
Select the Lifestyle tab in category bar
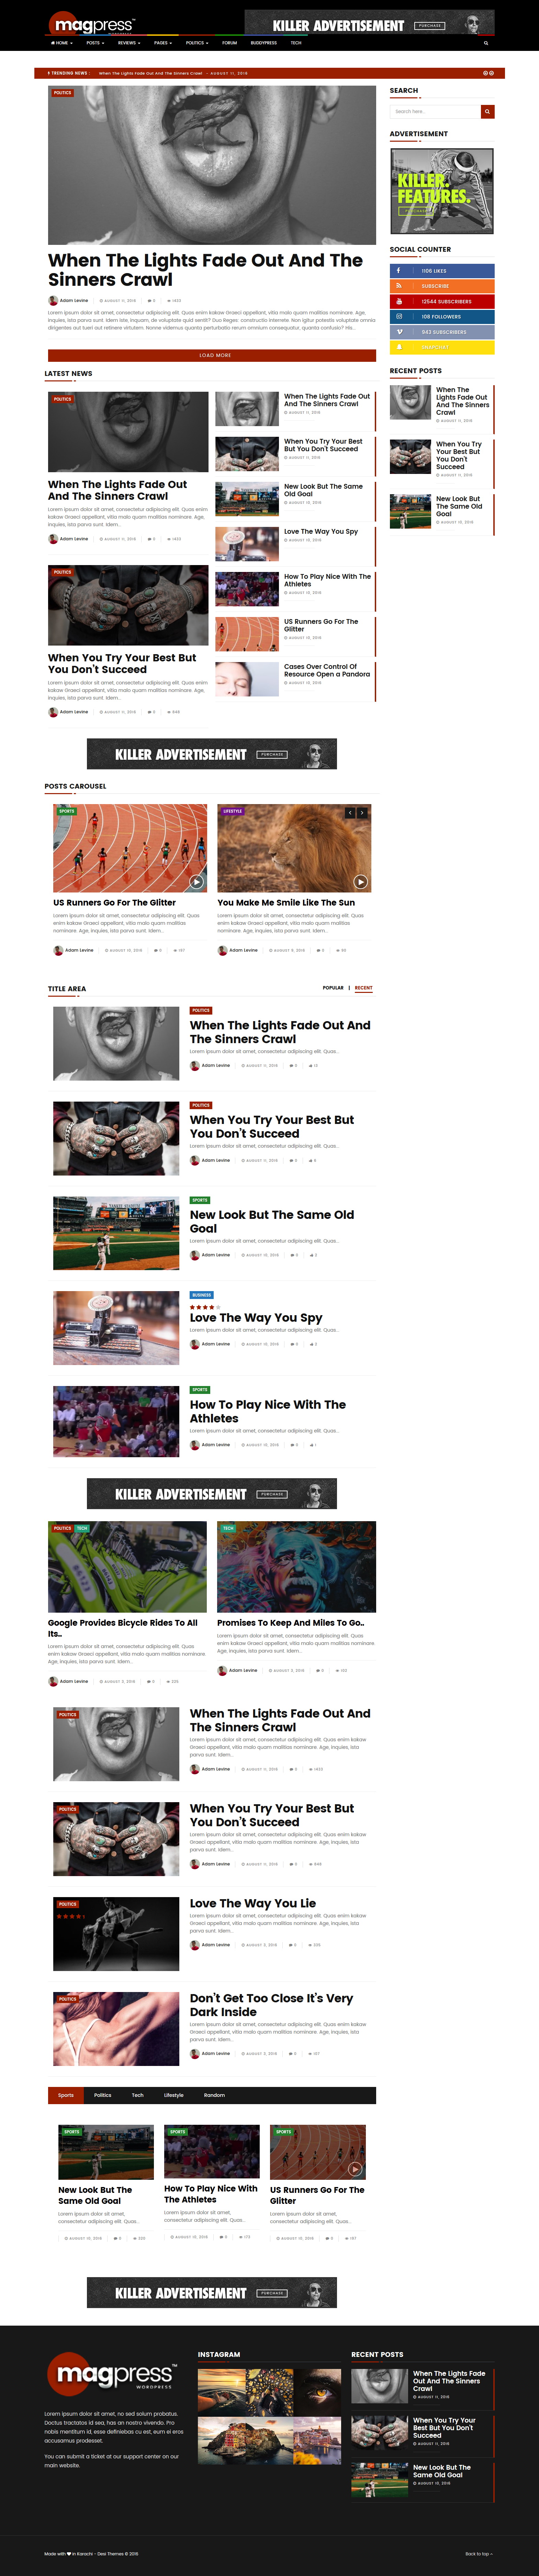[174, 2095]
